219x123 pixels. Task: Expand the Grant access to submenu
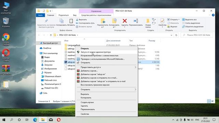135,67
